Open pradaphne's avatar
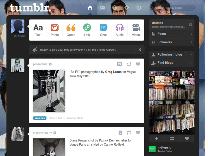 (17, 66)
